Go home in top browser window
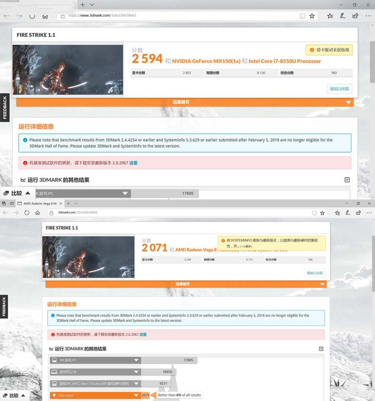Screen dimensions: 375x401 click(45, 16)
